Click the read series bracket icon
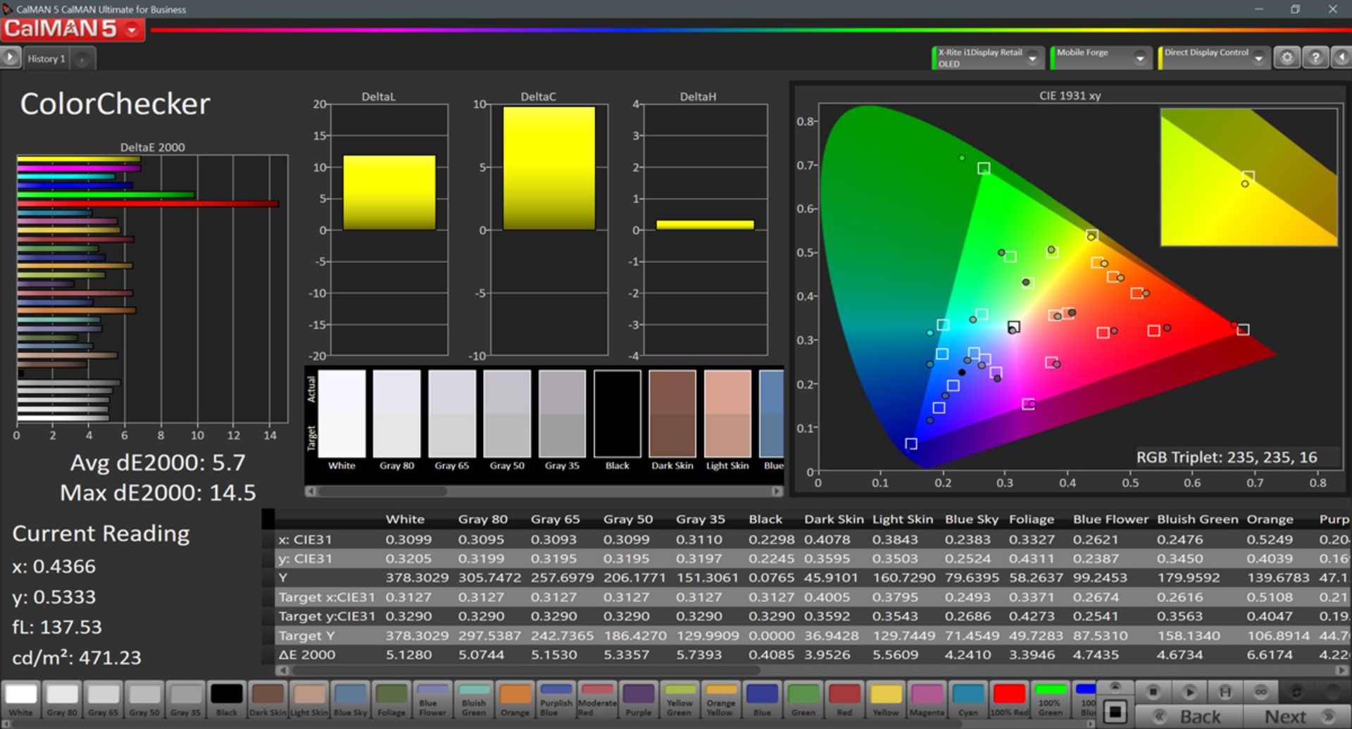 click(1225, 692)
